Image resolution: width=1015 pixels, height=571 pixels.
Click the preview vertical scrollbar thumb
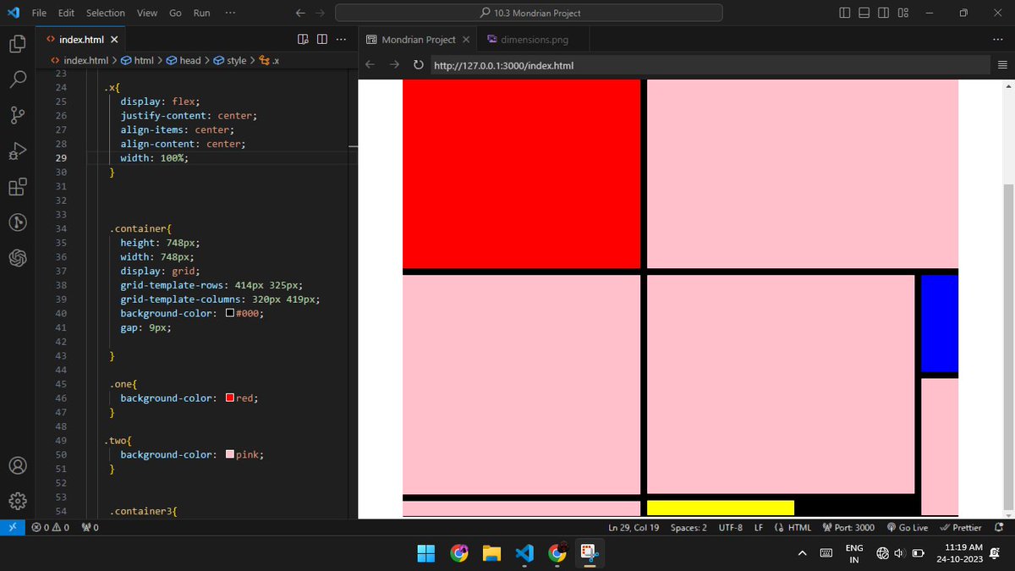pos(1007,345)
